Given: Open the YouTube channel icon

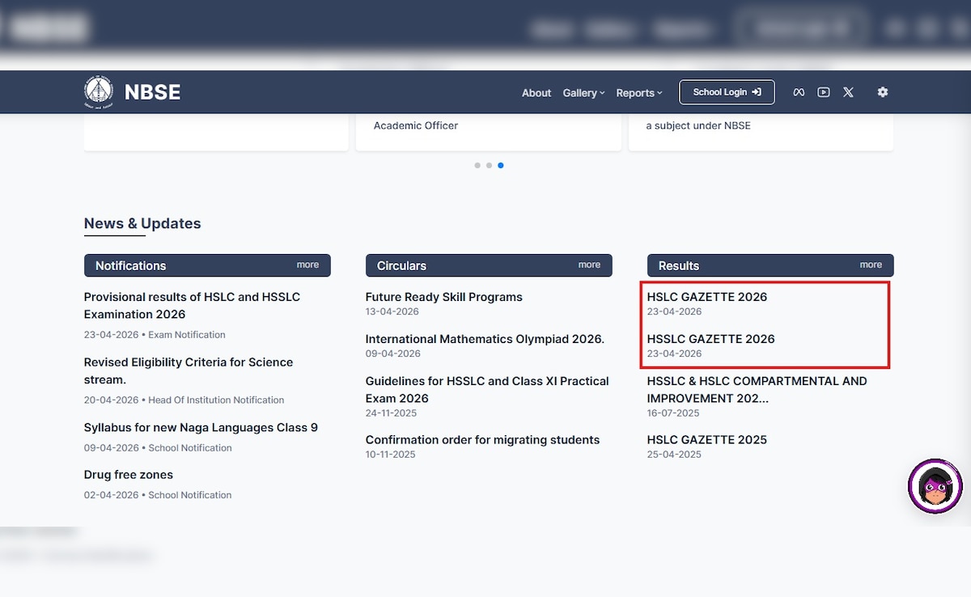Looking at the screenshot, I should click(x=823, y=92).
